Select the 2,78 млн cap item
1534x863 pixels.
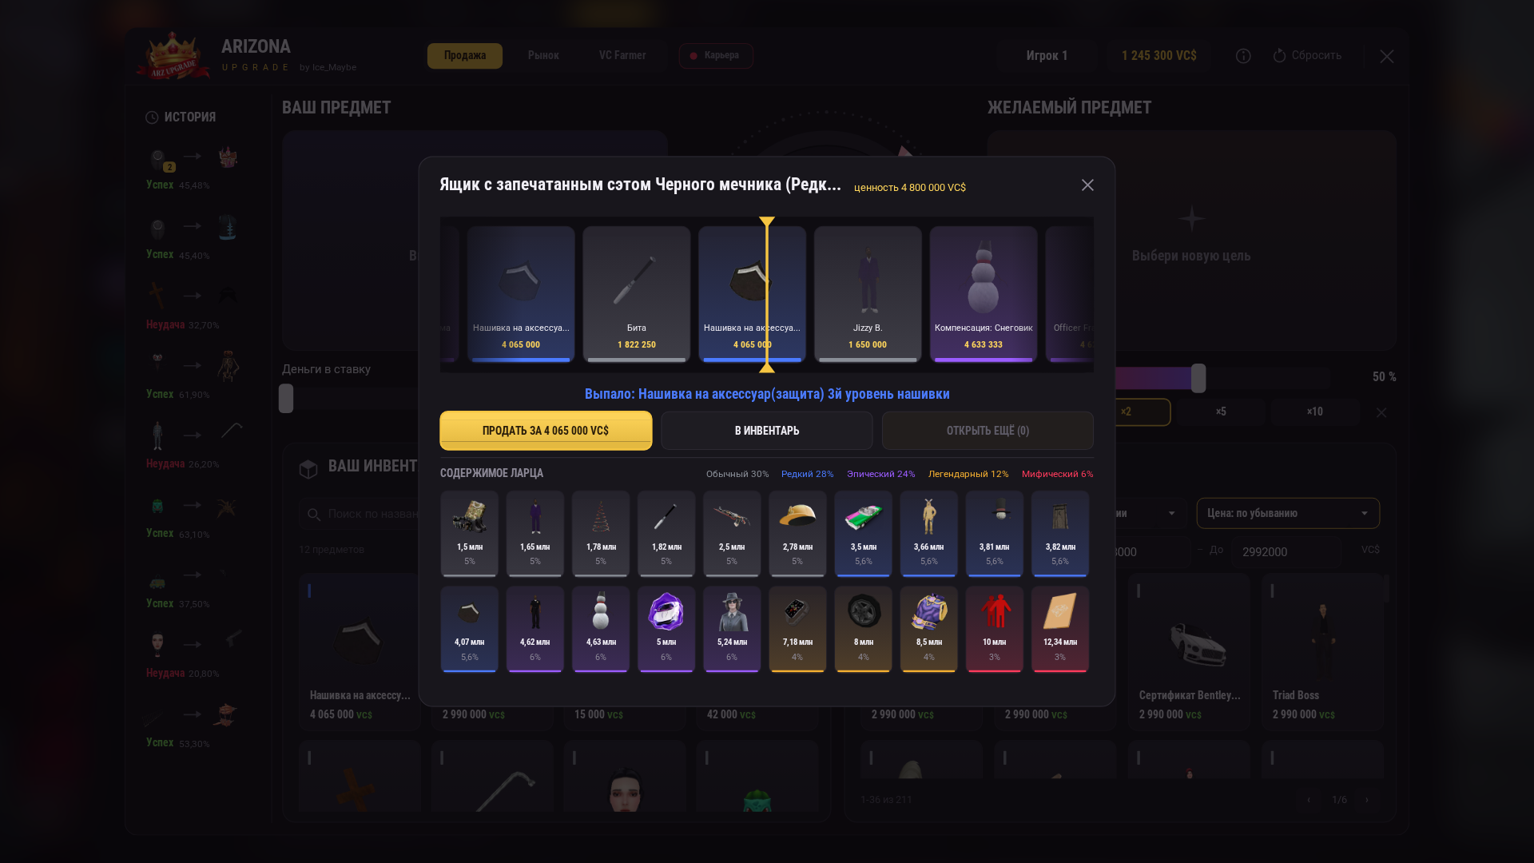coord(797,534)
